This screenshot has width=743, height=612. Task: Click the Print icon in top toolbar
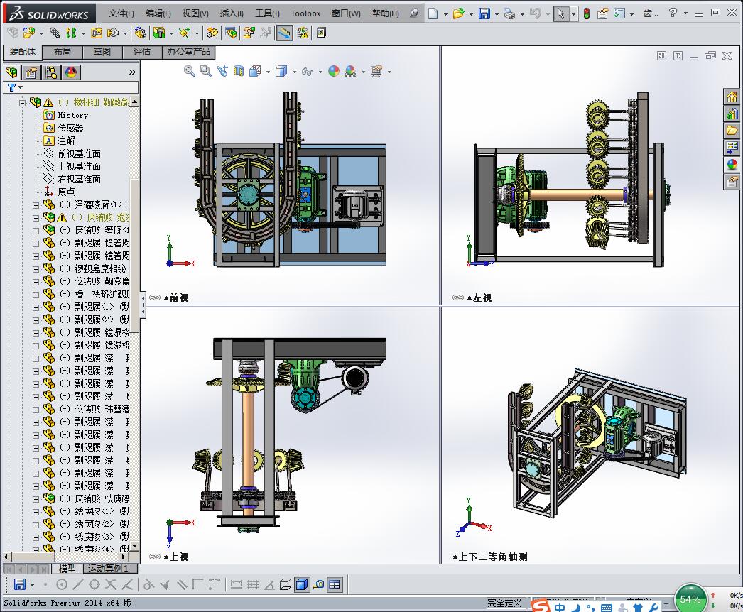509,13
